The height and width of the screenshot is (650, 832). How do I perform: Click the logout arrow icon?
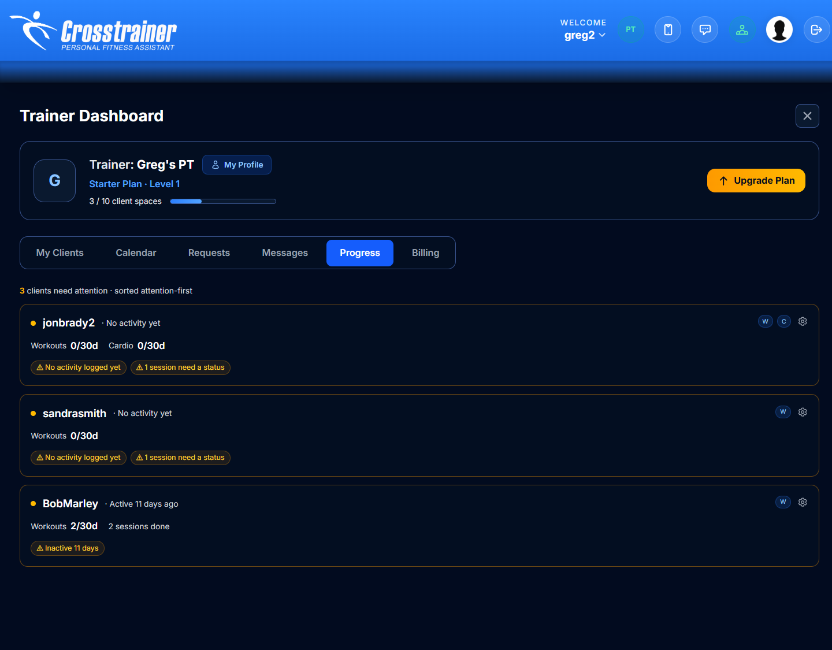click(816, 29)
